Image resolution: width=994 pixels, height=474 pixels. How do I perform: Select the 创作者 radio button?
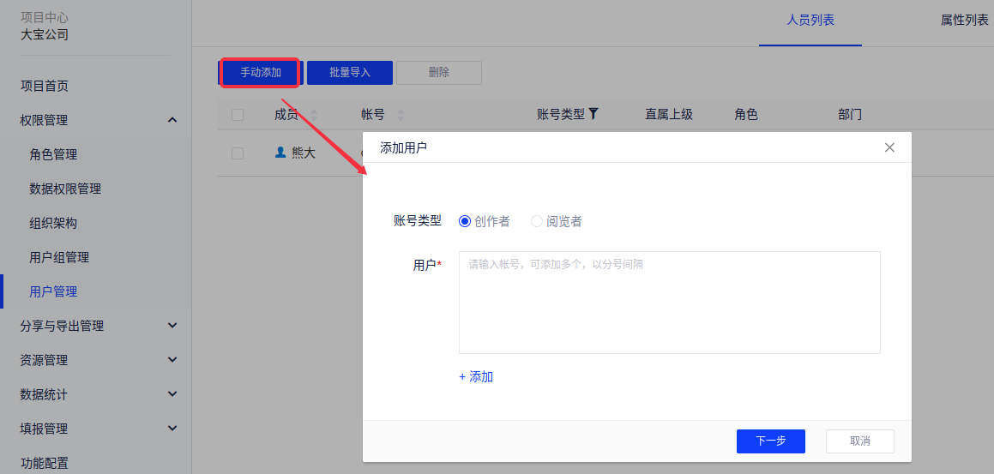(x=465, y=221)
